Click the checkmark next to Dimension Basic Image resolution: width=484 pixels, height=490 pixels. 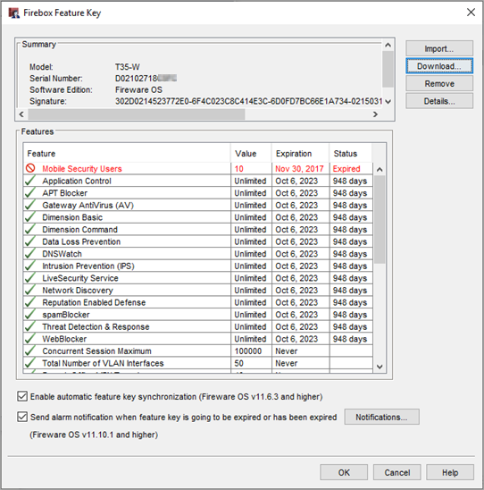[30, 217]
